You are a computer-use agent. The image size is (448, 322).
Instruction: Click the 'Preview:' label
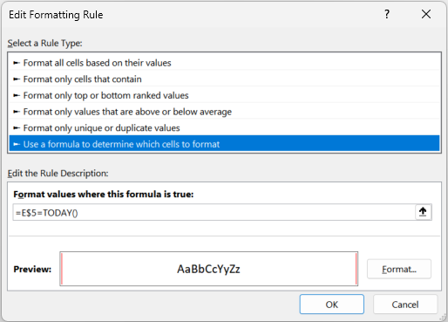(32, 269)
